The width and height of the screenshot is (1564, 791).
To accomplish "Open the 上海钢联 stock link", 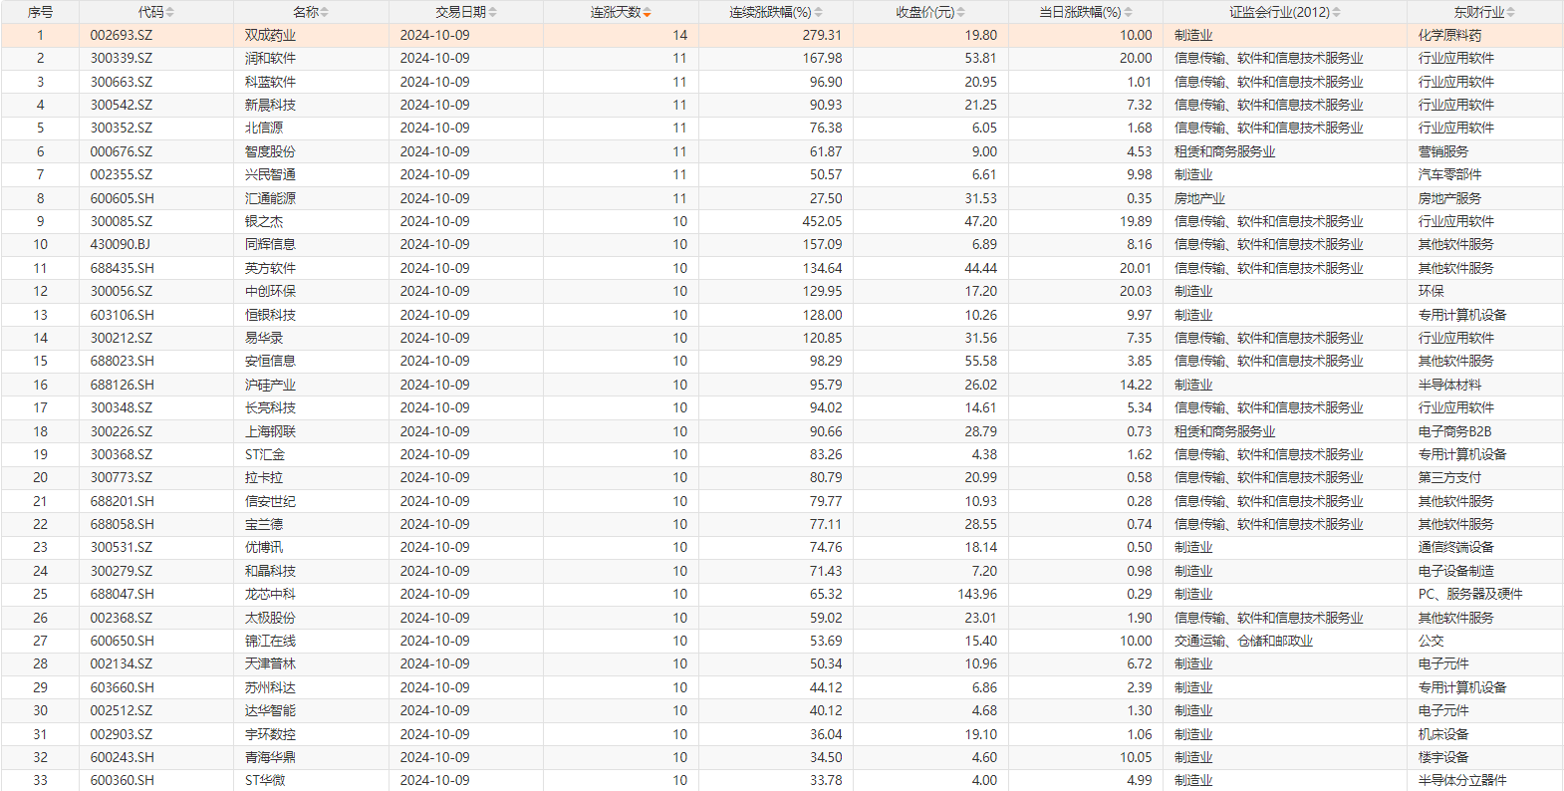I will click(270, 431).
